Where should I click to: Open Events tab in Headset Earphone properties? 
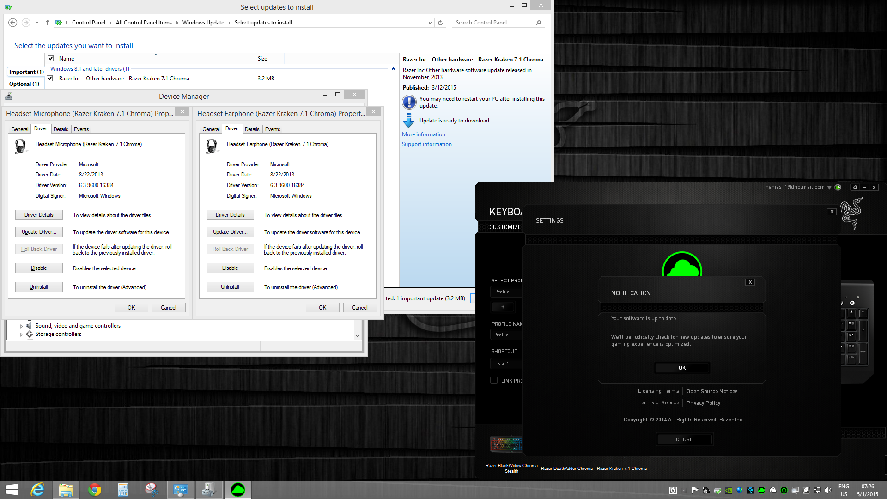273,129
